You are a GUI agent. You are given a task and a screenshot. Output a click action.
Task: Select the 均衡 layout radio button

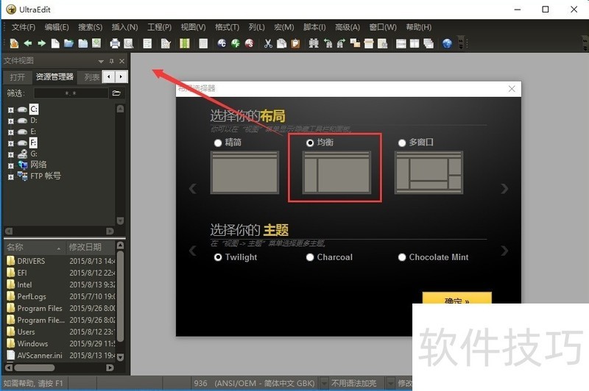pyautogui.click(x=310, y=143)
